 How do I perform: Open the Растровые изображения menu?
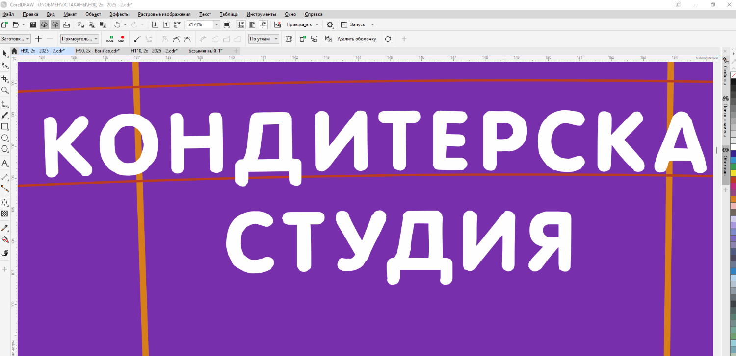pos(164,14)
